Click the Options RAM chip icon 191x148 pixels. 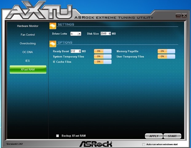[53, 44]
